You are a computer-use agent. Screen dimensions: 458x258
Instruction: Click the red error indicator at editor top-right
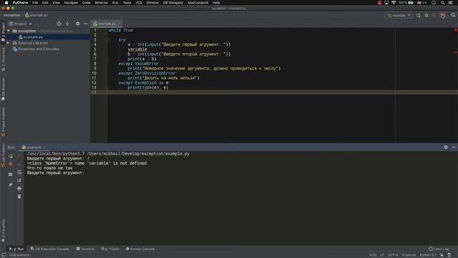point(456,30)
